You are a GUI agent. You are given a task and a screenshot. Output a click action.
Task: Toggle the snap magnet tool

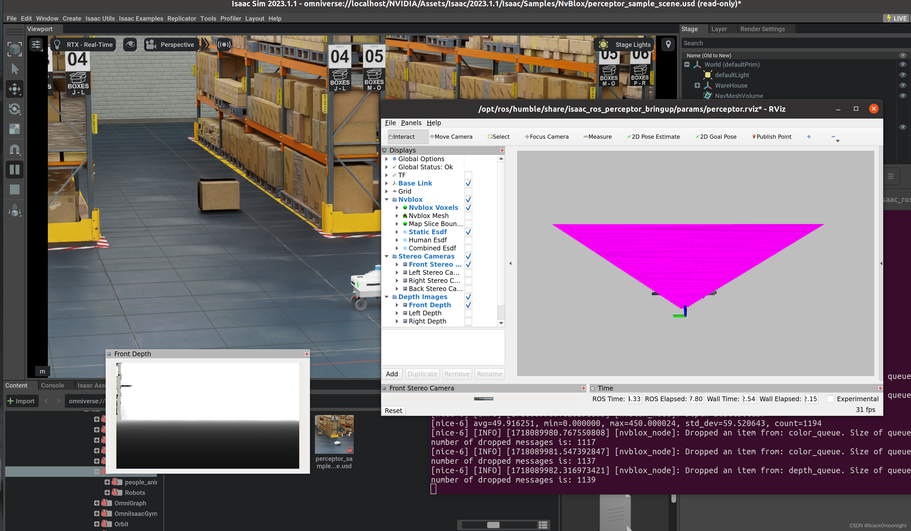(x=14, y=149)
